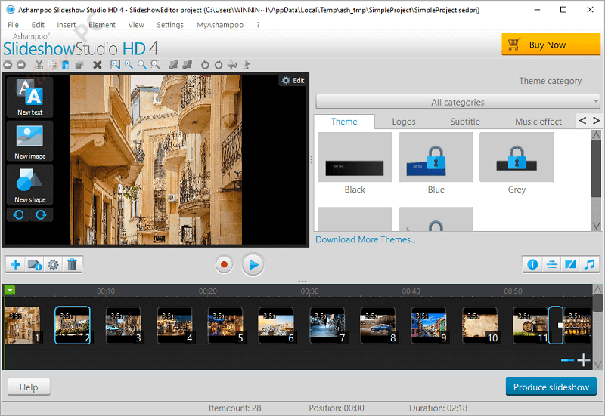The height and width of the screenshot is (416, 605).
Task: Click the flip vertical icon in toolbar
Action: 247,65
